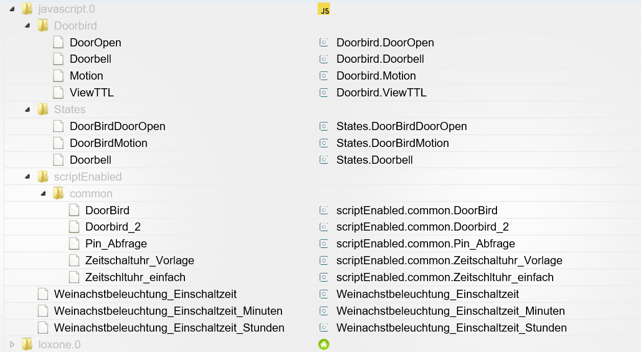Select the DoorBirdDoorOpen state entry
641x352 pixels.
coord(117,127)
